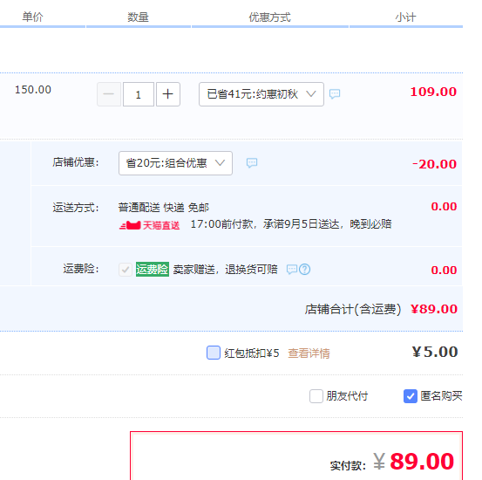
Task: Check the 朋友代付 checkbox
Action: point(316,396)
